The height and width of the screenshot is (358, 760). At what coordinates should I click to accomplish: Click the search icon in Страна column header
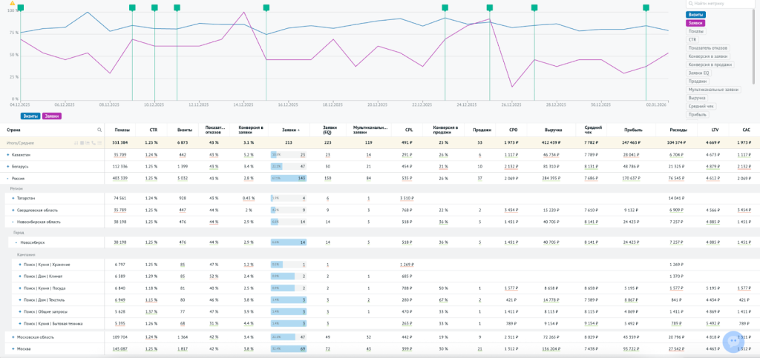[x=99, y=130]
